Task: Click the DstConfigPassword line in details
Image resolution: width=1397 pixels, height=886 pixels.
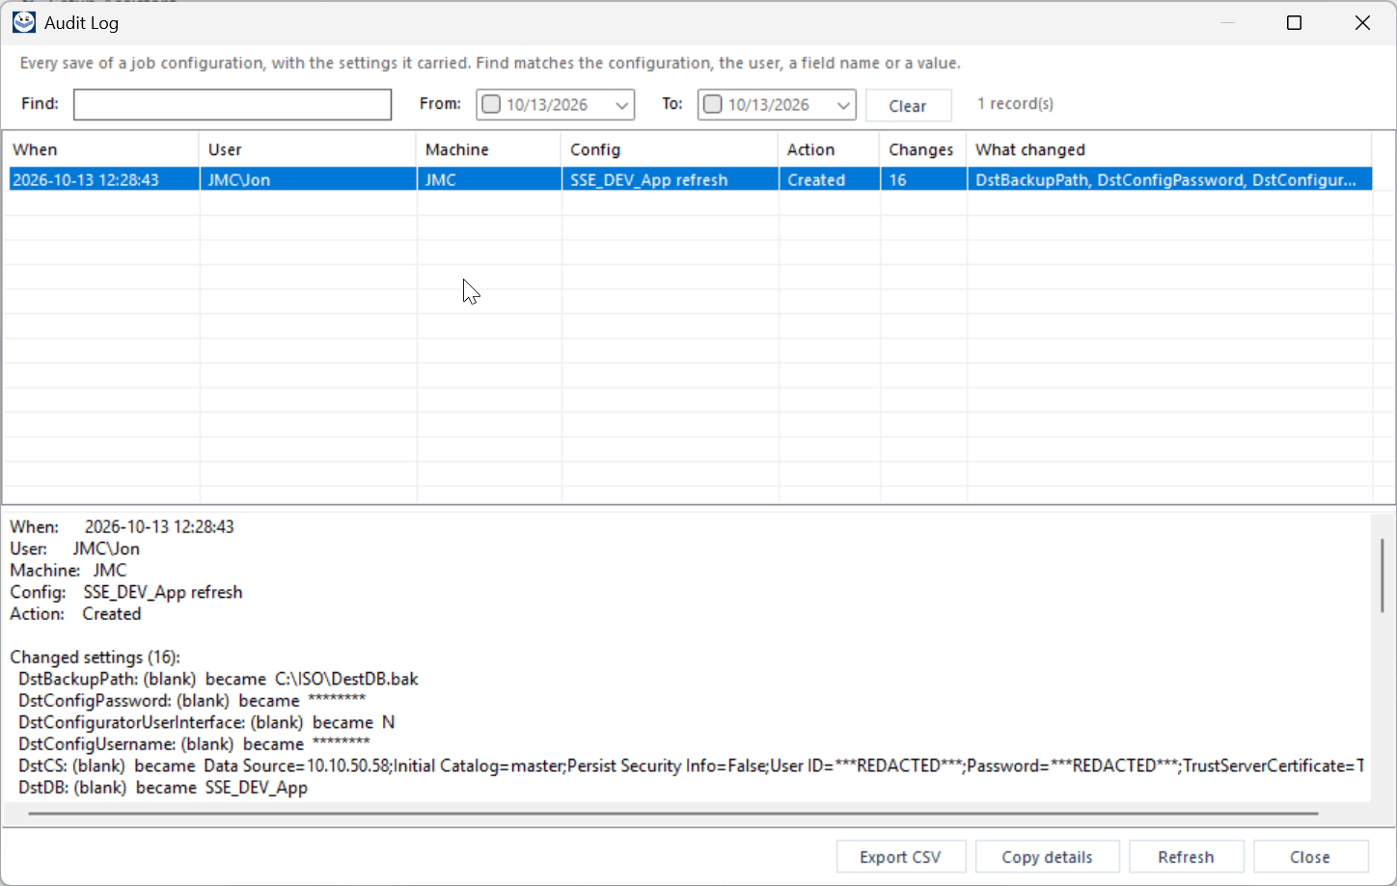Action: (x=192, y=701)
